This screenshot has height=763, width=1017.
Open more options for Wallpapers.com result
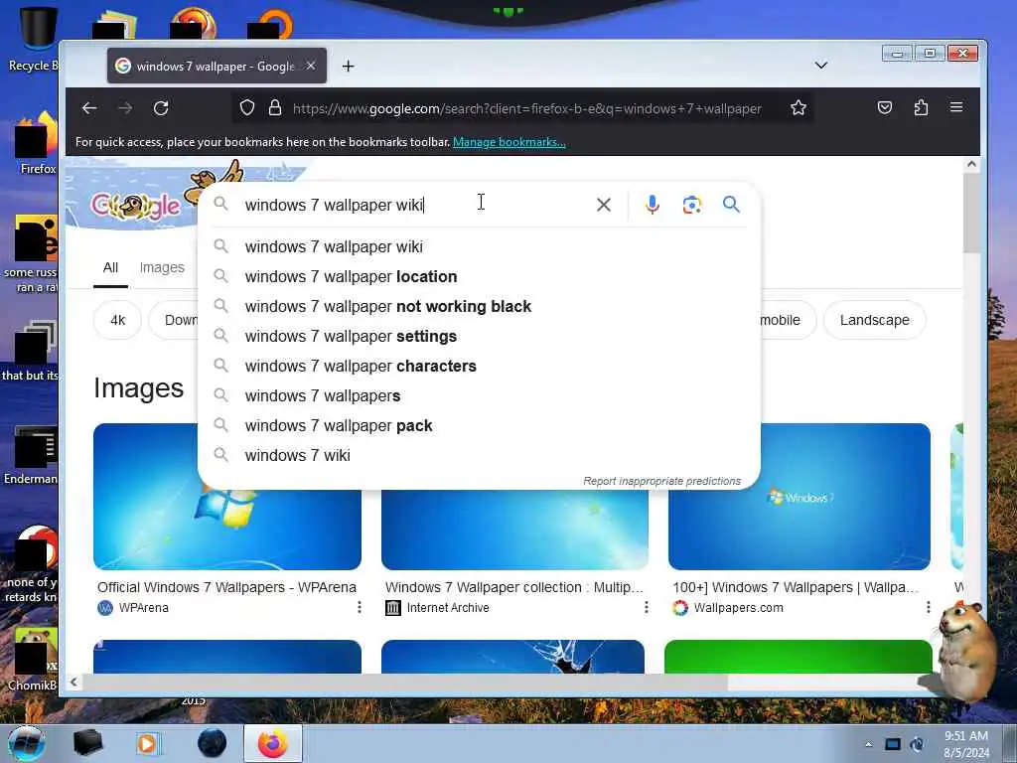[929, 607]
